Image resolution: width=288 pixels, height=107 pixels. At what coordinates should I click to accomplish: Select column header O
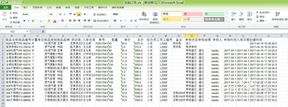click(192, 36)
